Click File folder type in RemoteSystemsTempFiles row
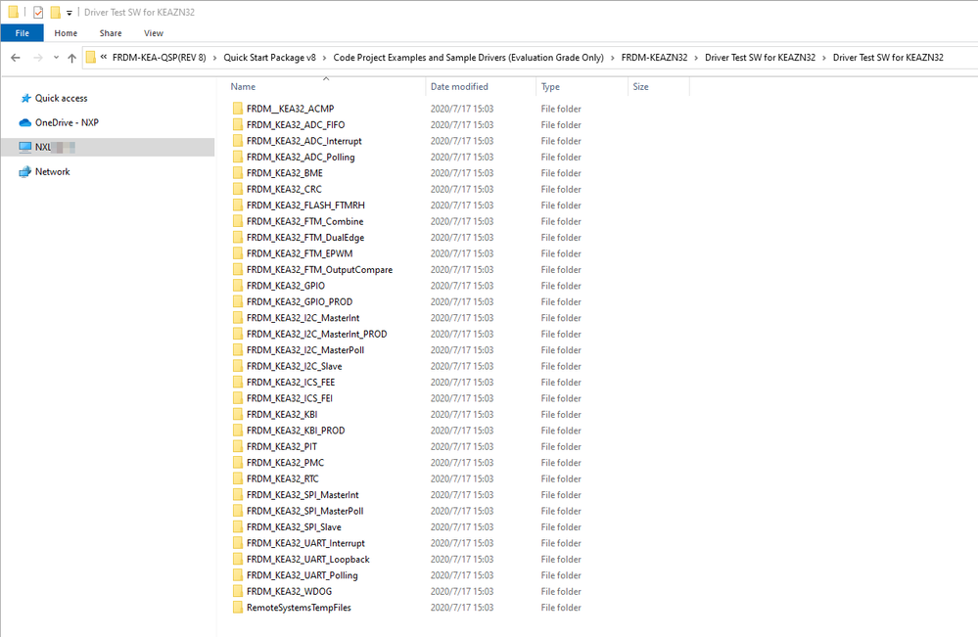This screenshot has height=637, width=978. pyautogui.click(x=561, y=608)
